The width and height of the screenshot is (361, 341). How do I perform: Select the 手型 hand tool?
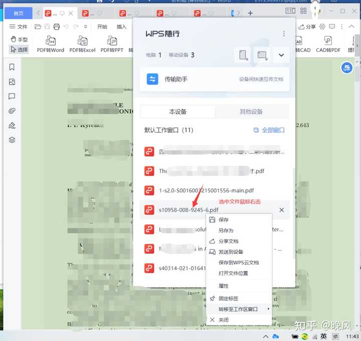point(20,40)
